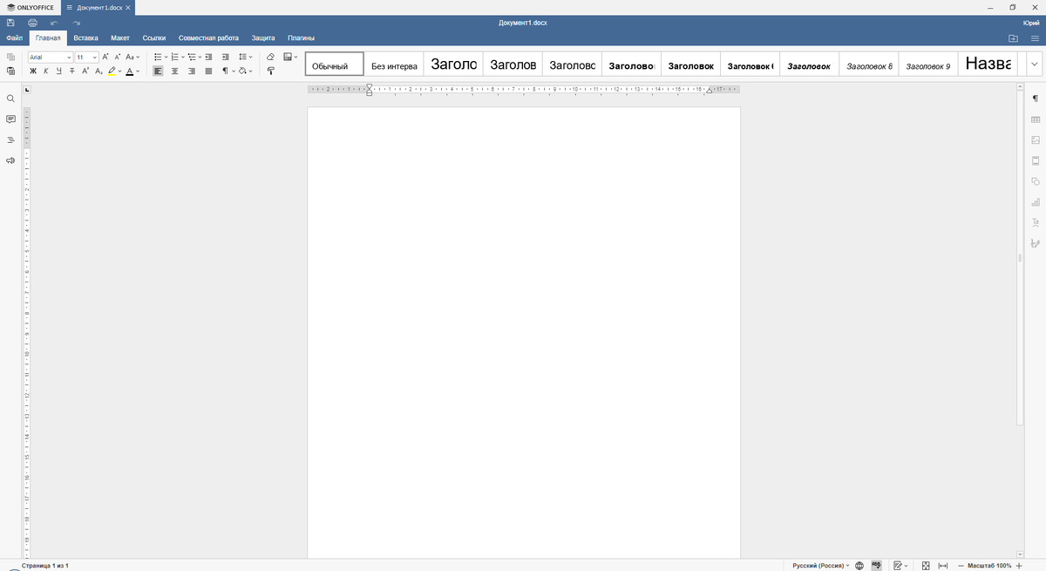
Task: Align text right
Action: pos(191,71)
